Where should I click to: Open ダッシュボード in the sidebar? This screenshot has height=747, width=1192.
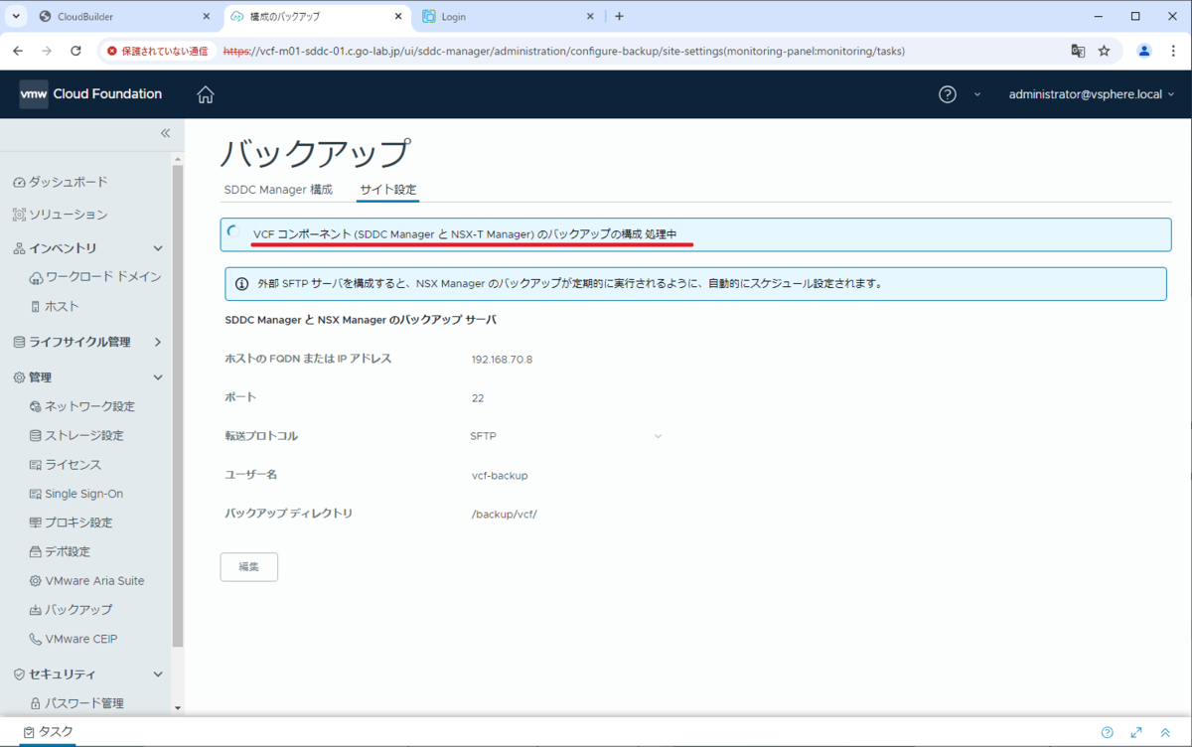[x=60, y=182]
